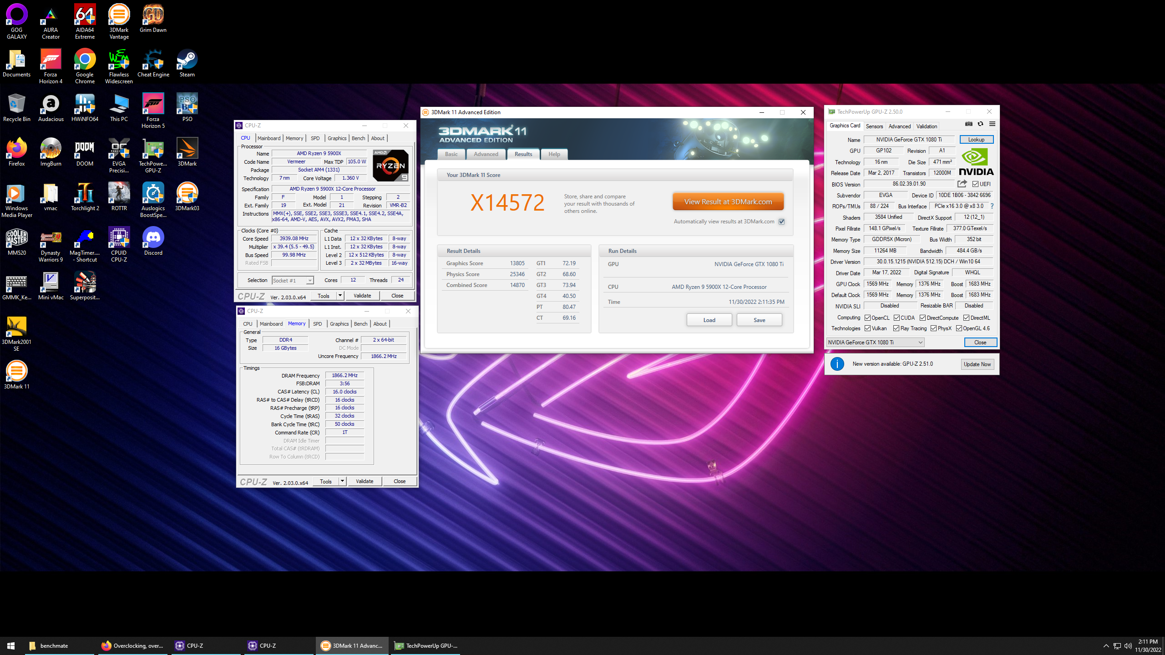Open GPU selector dropdown in GPU-Z
1165x655 pixels.
pos(875,343)
